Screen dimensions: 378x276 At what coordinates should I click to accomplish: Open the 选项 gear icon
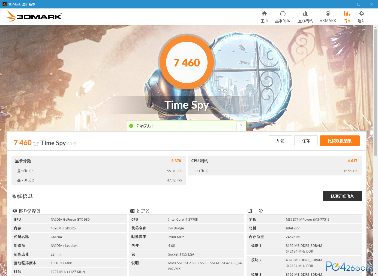[x=362, y=14]
